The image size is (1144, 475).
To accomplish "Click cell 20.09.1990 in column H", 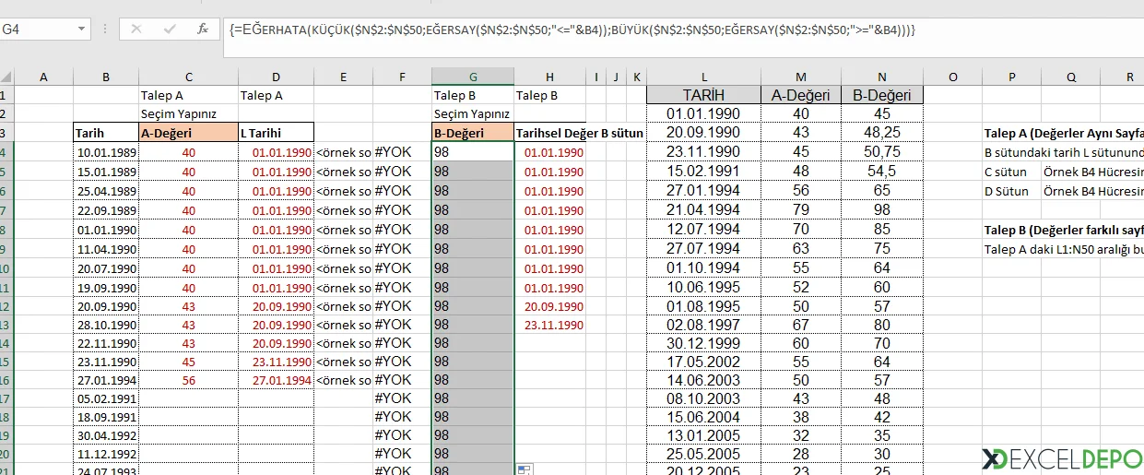I will tap(550, 306).
